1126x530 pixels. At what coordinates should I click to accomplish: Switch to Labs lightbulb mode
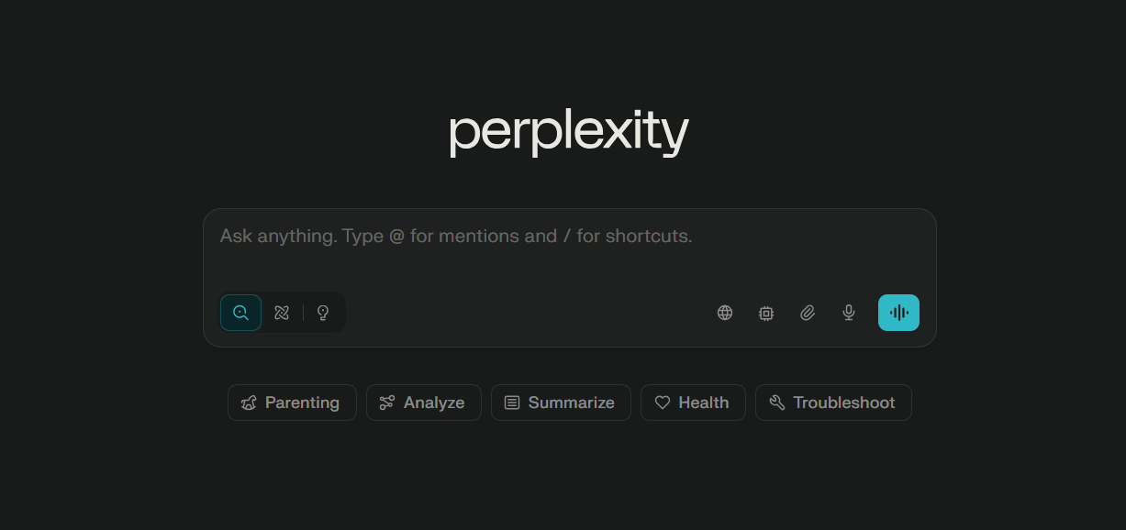(323, 313)
